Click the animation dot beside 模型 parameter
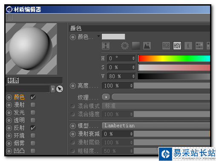The width and height of the screenshot is (216, 161). [73, 126]
